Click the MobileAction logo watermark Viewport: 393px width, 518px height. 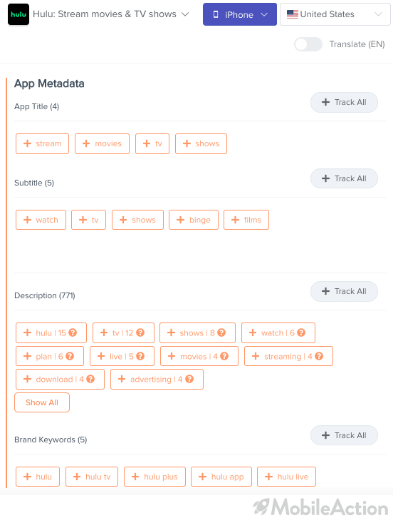(x=320, y=507)
